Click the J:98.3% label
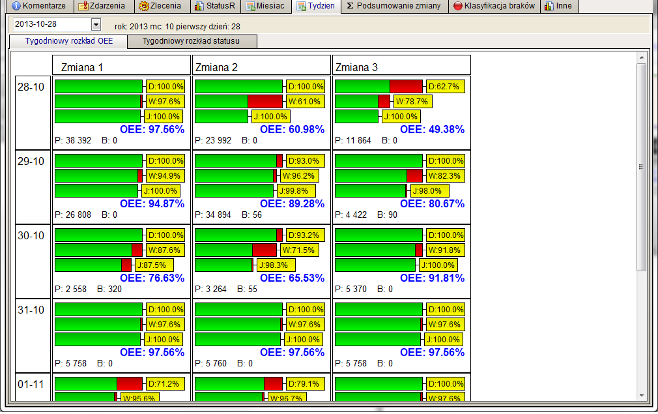The image size is (658, 414). pos(276,265)
